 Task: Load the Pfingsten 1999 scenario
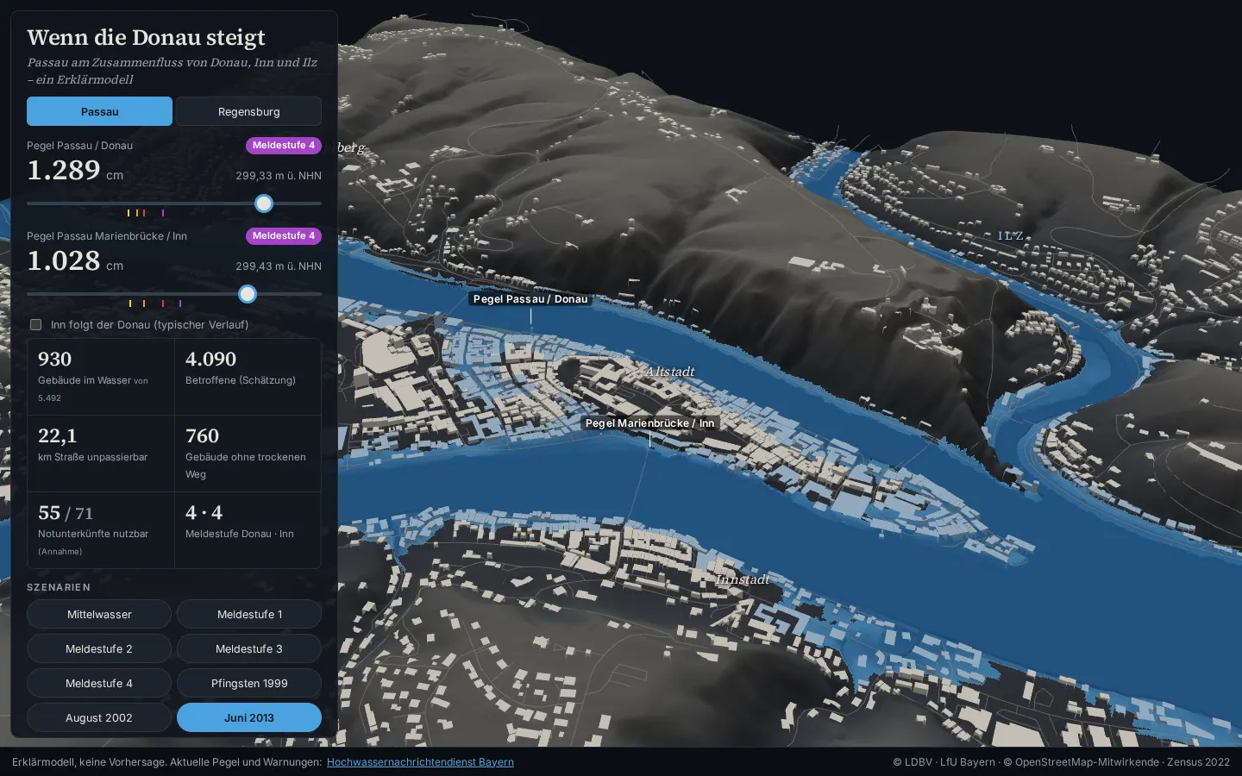249,684
